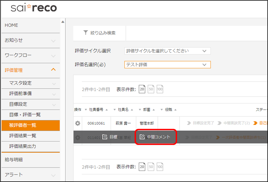Click the sidebar scrollbar up arrow
The width and height of the screenshot is (268, 182).
click(63, 22)
